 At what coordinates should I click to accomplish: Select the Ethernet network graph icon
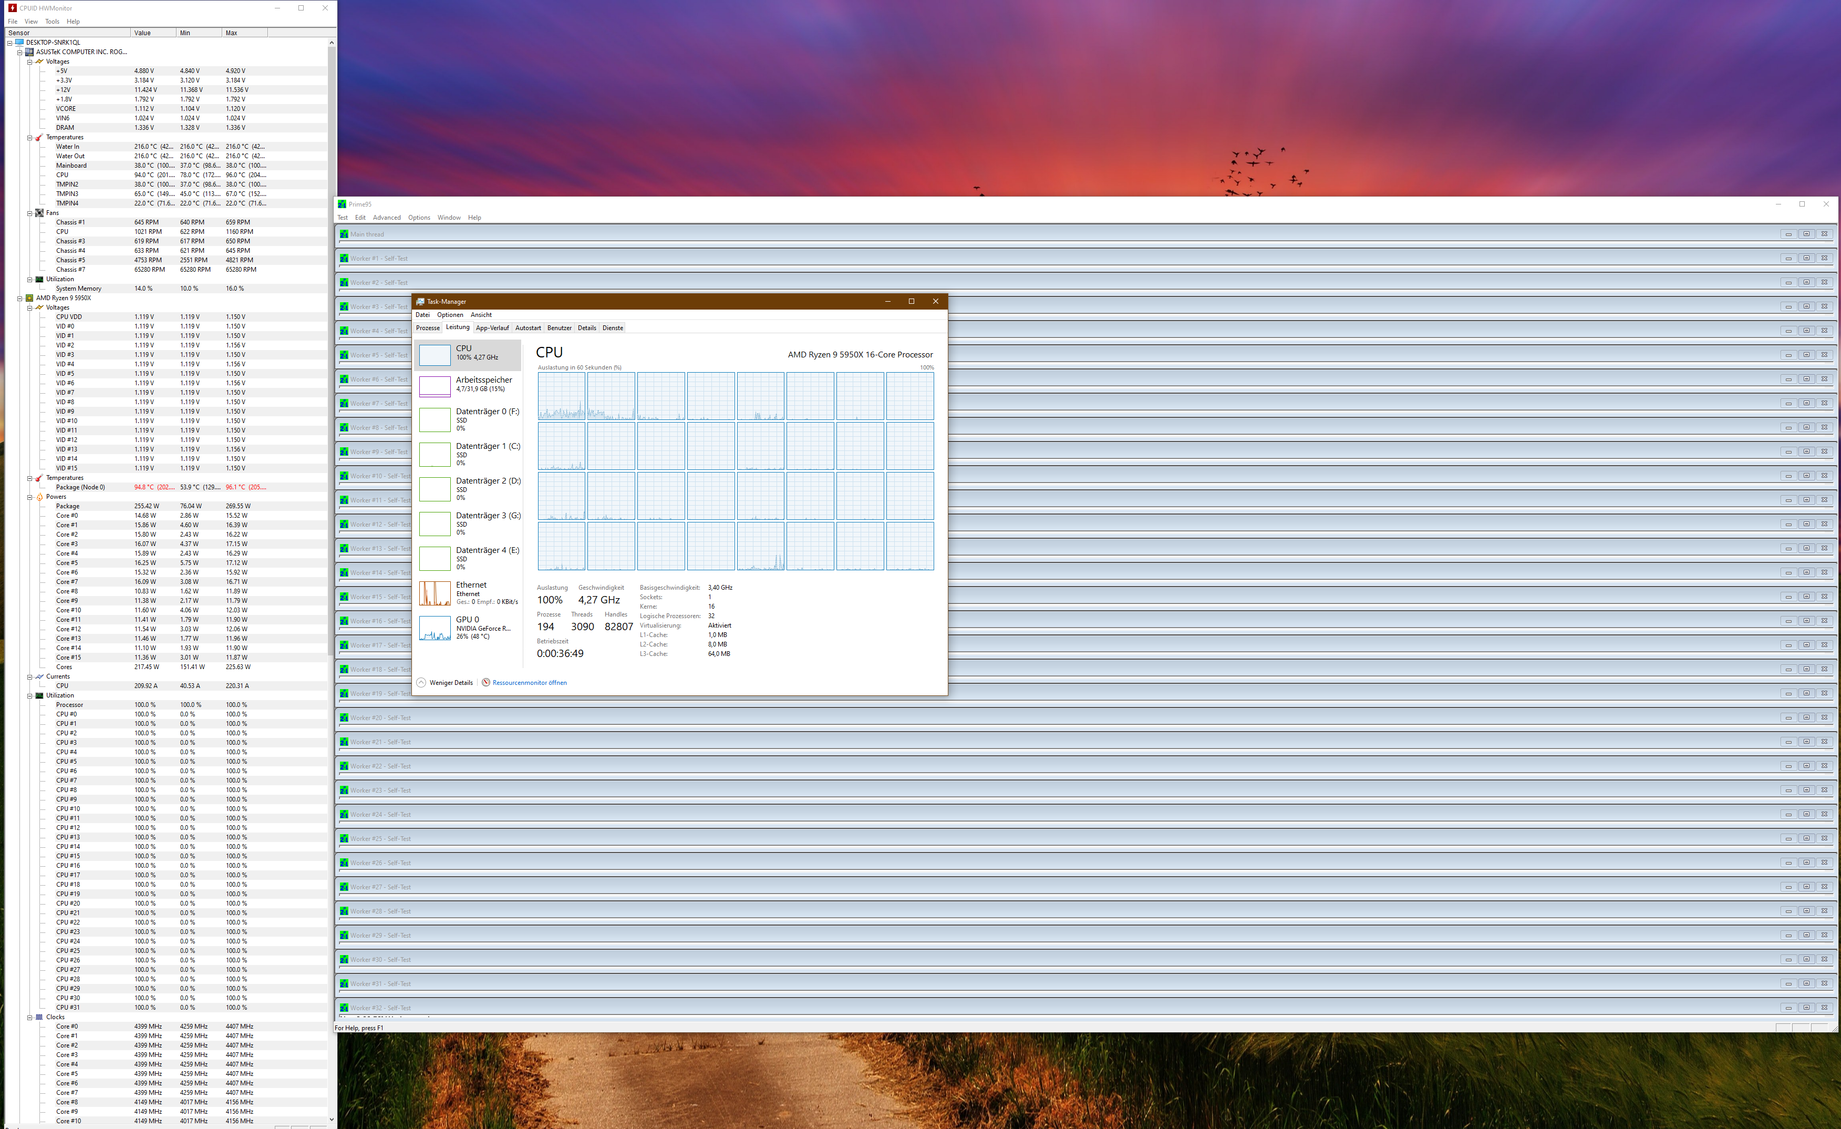pos(434,593)
